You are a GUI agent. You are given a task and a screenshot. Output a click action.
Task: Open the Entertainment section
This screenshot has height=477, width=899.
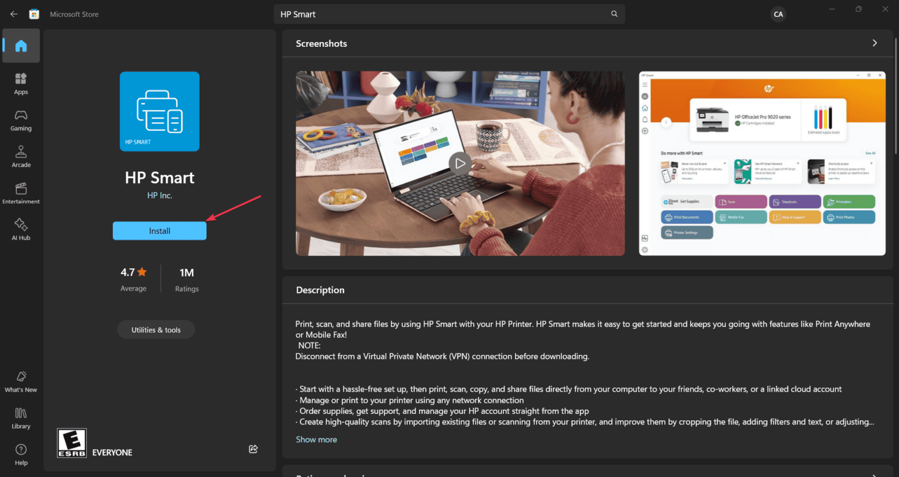coord(21,193)
